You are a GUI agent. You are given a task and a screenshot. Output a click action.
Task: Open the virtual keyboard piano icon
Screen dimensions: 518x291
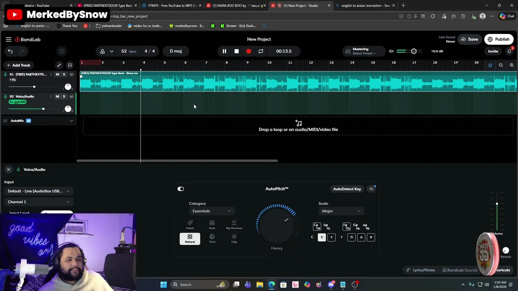(x=62, y=51)
